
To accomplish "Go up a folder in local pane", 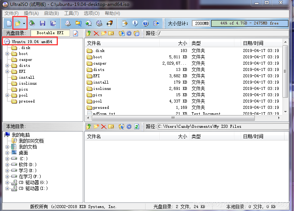I will [x=89, y=127].
